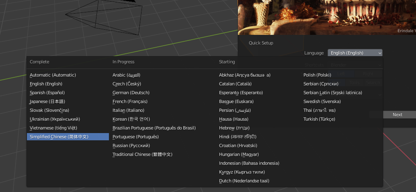Open the Language dropdown showing English (English)
This screenshot has height=192, width=416.
(x=355, y=53)
